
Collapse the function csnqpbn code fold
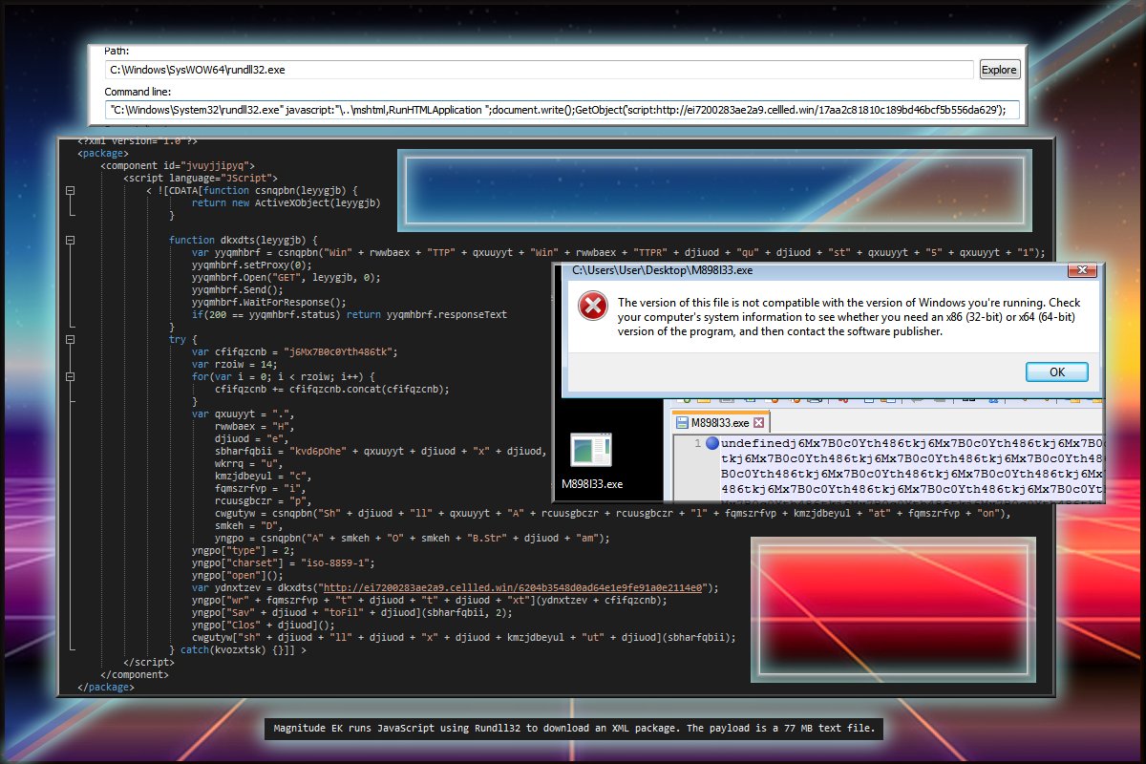coord(70,191)
